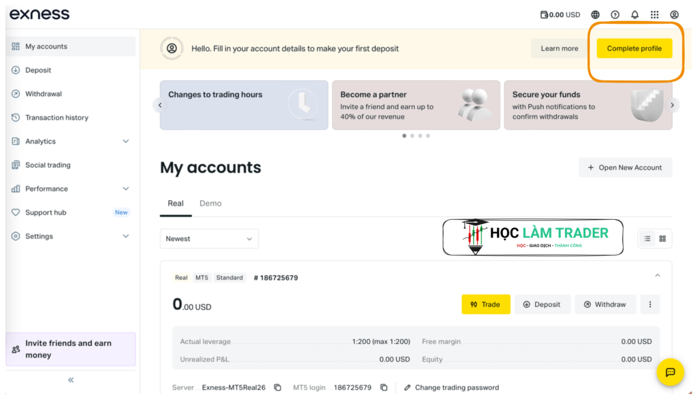697x399 pixels.
Task: Open the Newest sort dropdown
Action: point(209,239)
